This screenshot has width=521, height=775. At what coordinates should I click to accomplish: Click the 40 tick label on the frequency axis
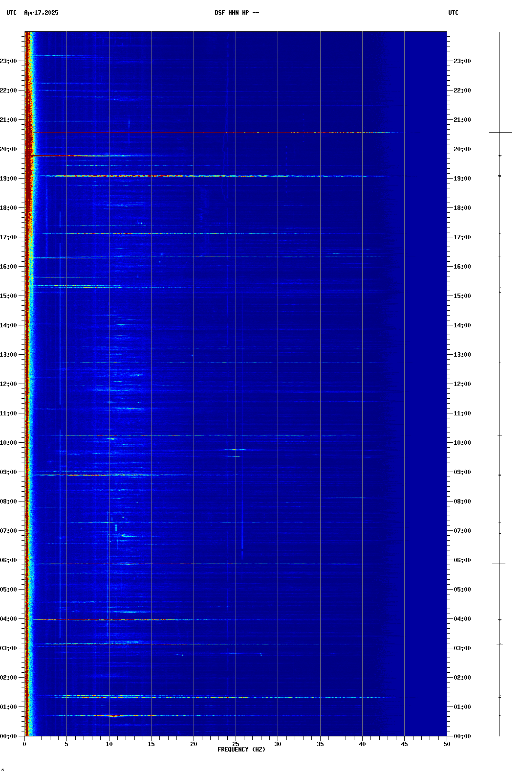(x=362, y=744)
